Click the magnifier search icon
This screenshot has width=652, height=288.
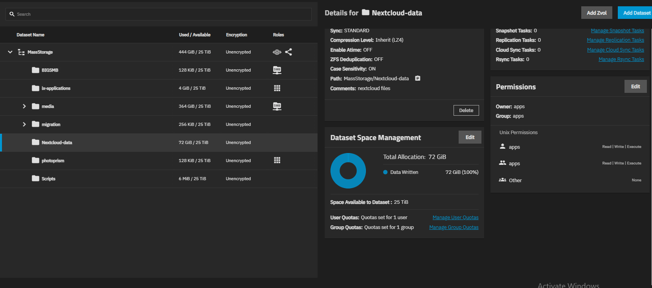tap(12, 14)
